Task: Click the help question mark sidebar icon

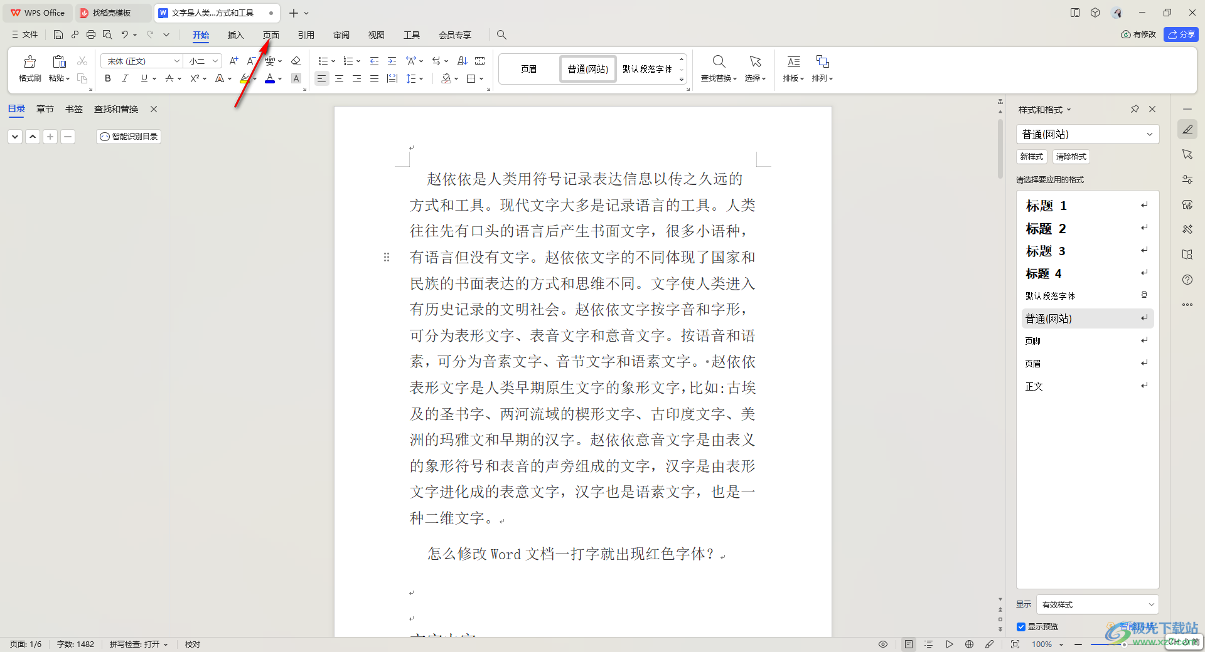Action: [1187, 280]
